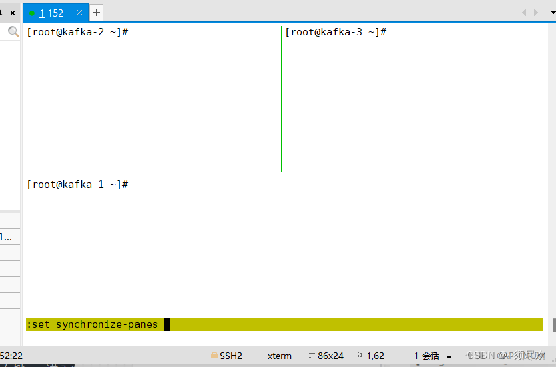Image resolution: width=556 pixels, height=367 pixels.
Task: Click the "86x24" terminal size indicator
Action: point(326,356)
